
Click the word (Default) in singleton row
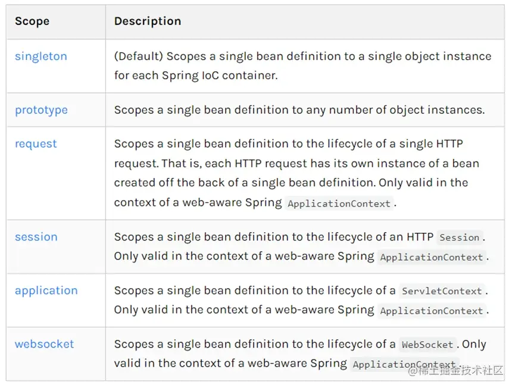[138, 57]
